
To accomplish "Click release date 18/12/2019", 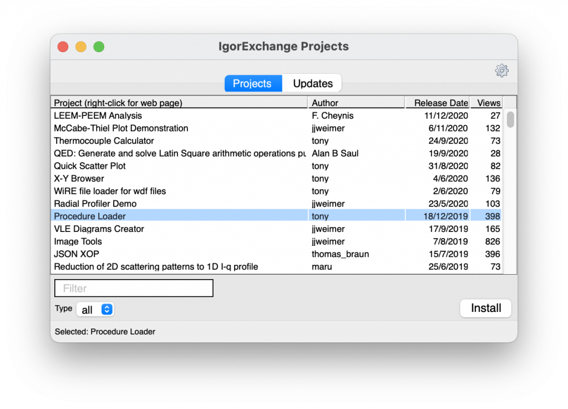I will [445, 216].
